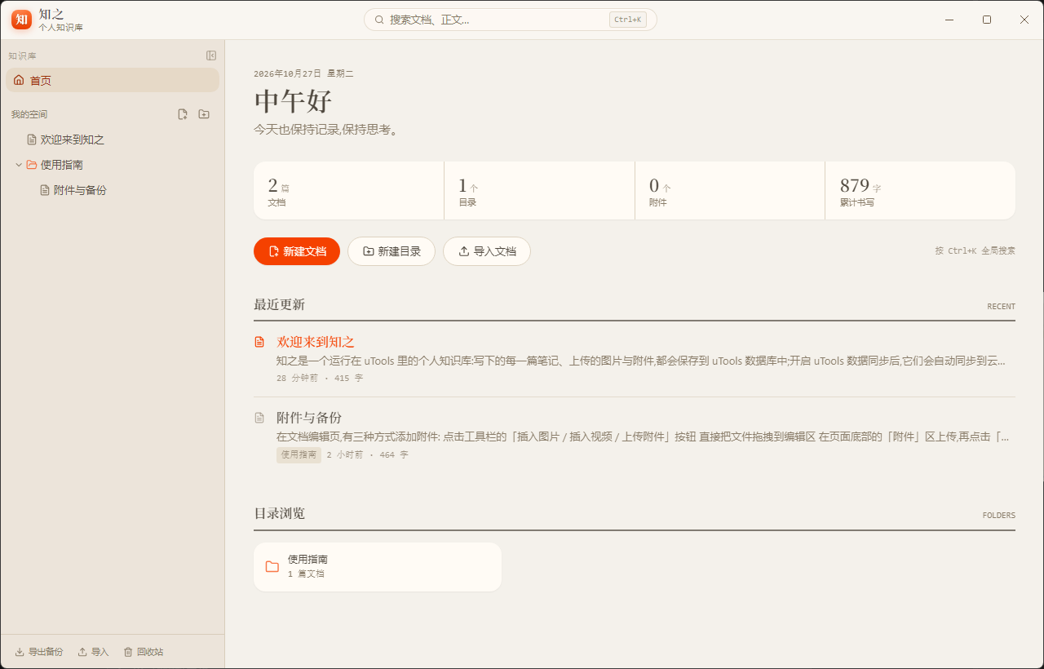Open the 使用指南 folder card name
Image resolution: width=1044 pixels, height=669 pixels.
click(307, 560)
